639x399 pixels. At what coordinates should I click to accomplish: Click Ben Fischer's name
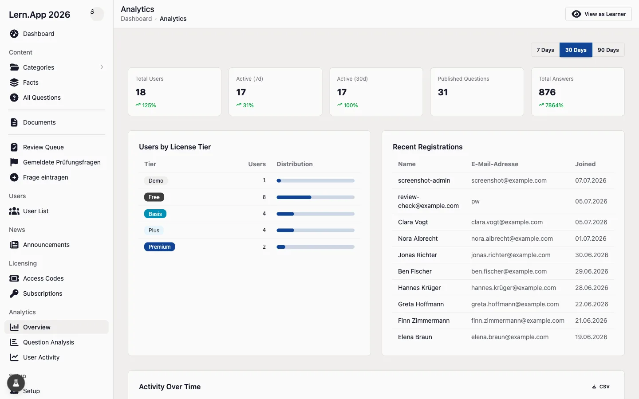click(x=415, y=271)
